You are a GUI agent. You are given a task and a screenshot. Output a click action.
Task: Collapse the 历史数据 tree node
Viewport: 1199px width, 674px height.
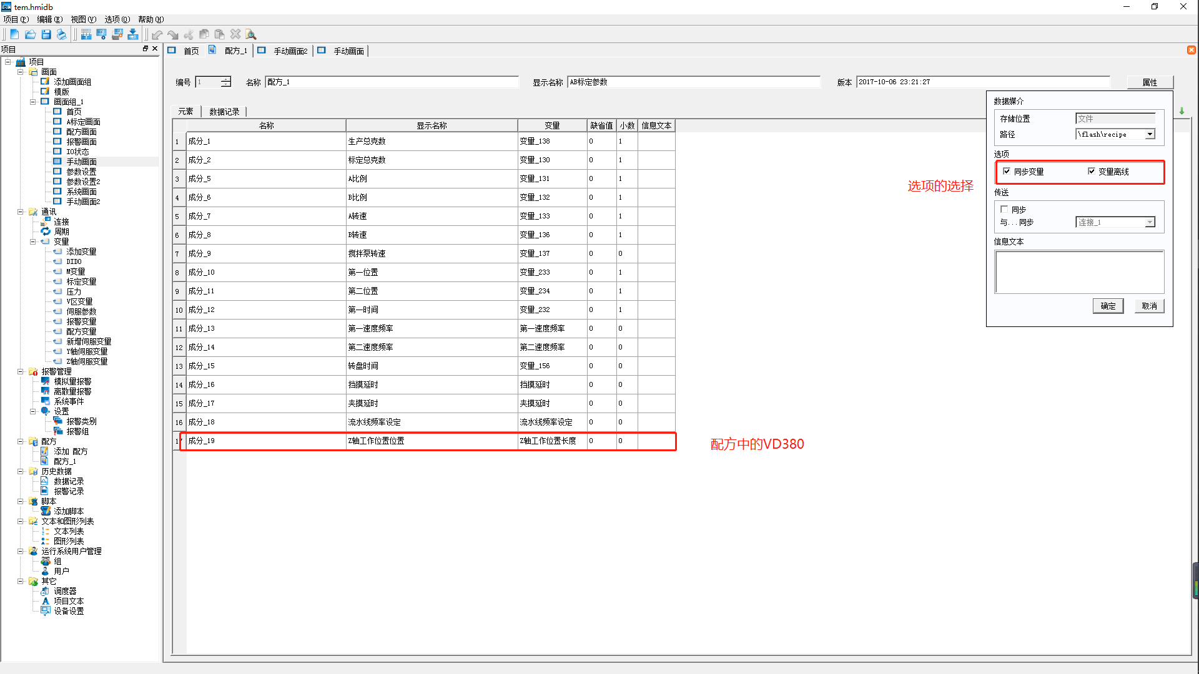point(20,471)
